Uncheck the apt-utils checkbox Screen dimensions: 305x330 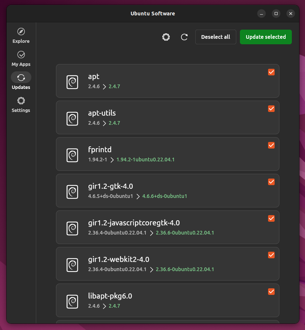coord(271,109)
